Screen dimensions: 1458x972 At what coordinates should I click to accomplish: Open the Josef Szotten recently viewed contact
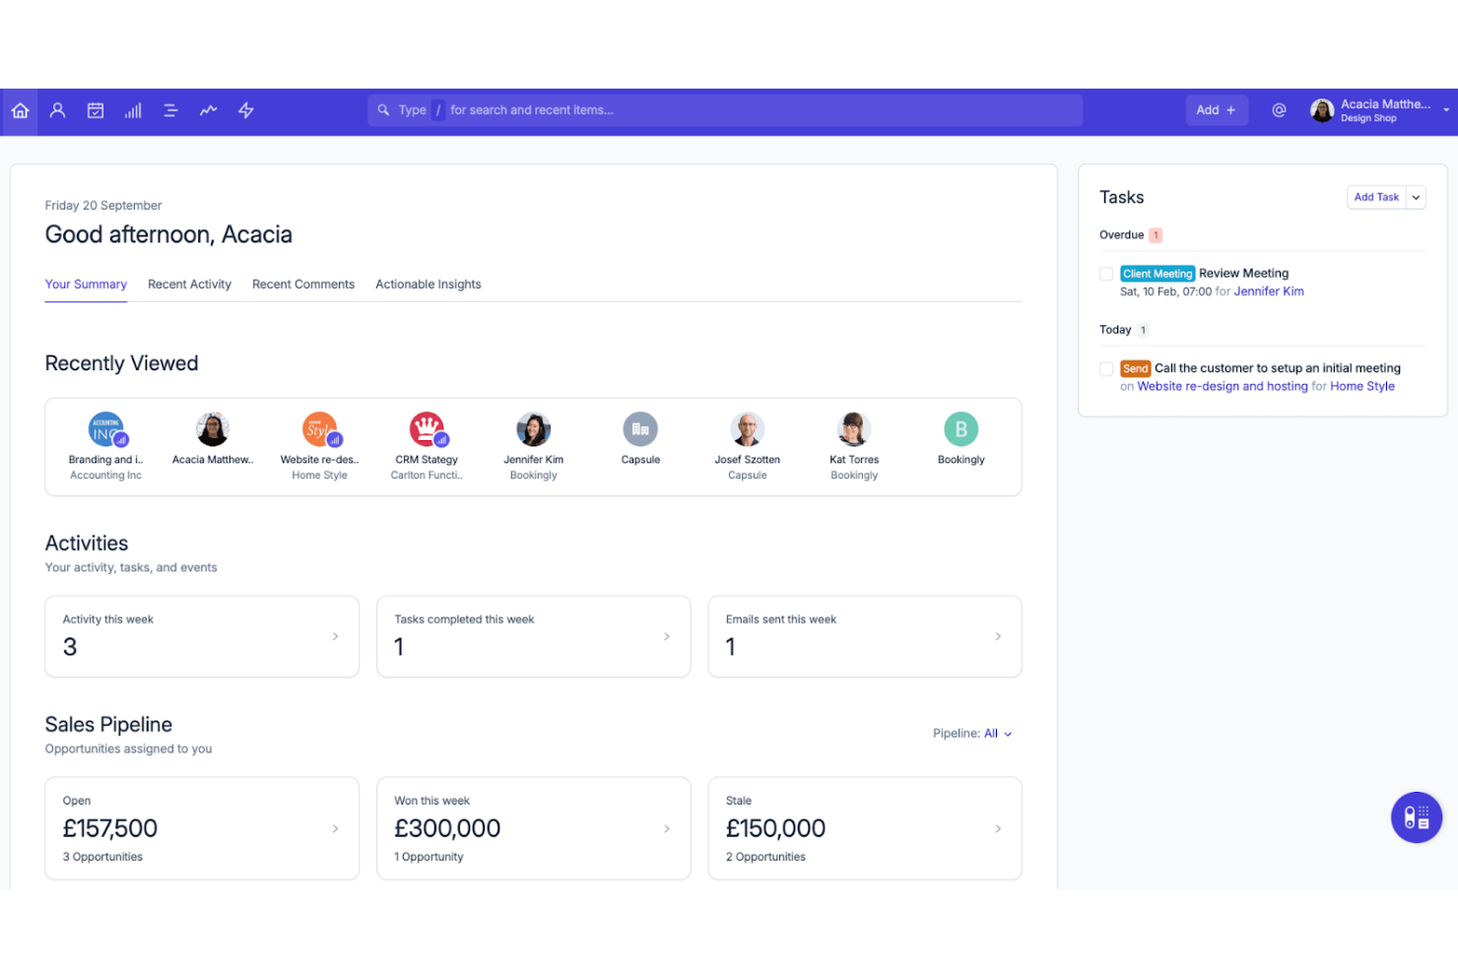click(x=747, y=445)
